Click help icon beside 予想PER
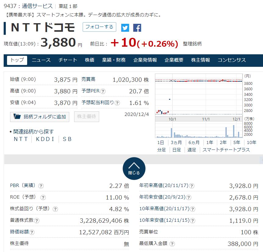This screenshot has width=263, height=252. [103, 92]
